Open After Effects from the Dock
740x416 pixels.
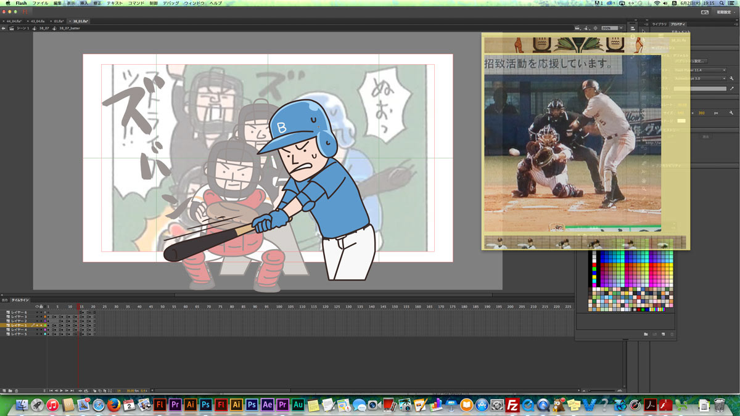pyautogui.click(x=267, y=405)
